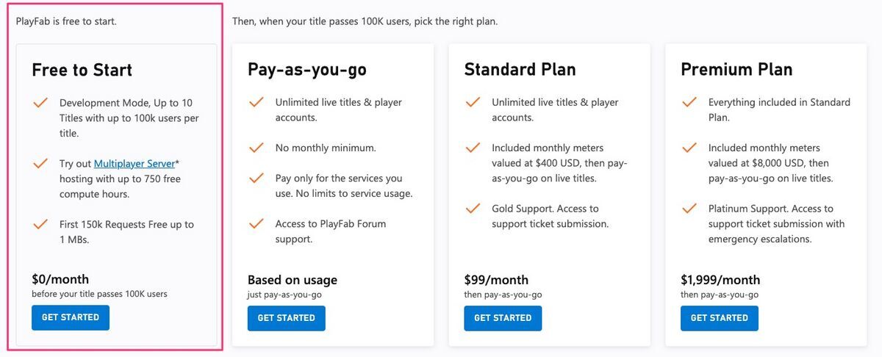Click checkmark beside Gold Support item
Image resolution: width=882 pixels, height=357 pixels.
pos(473,209)
